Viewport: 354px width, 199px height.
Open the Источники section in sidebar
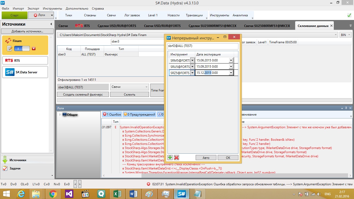(27, 160)
